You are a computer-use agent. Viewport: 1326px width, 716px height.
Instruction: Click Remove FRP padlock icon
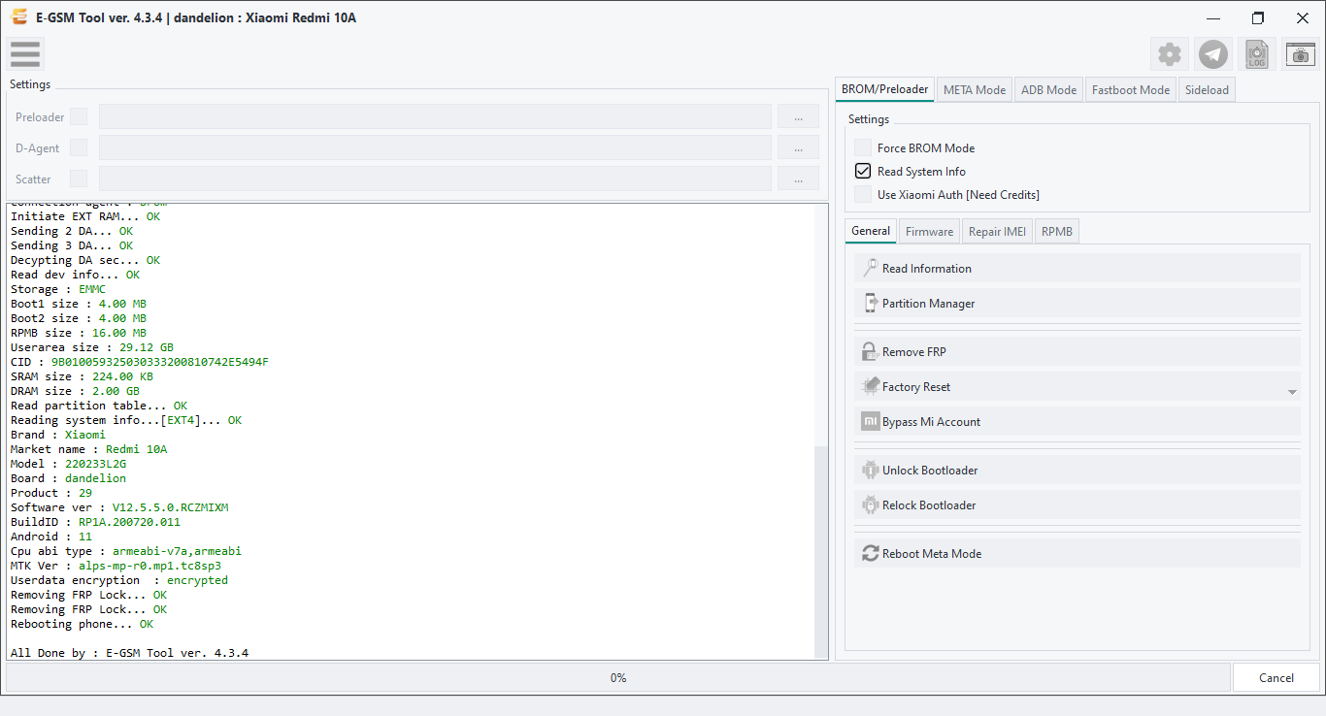[870, 352]
